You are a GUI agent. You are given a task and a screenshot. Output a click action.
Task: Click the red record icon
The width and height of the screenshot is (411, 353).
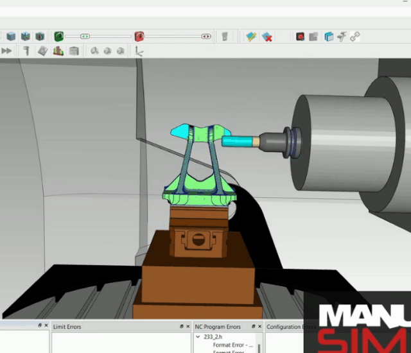tap(300, 37)
